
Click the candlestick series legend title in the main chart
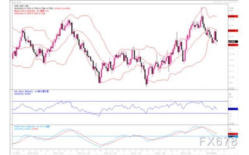pos(21,6)
